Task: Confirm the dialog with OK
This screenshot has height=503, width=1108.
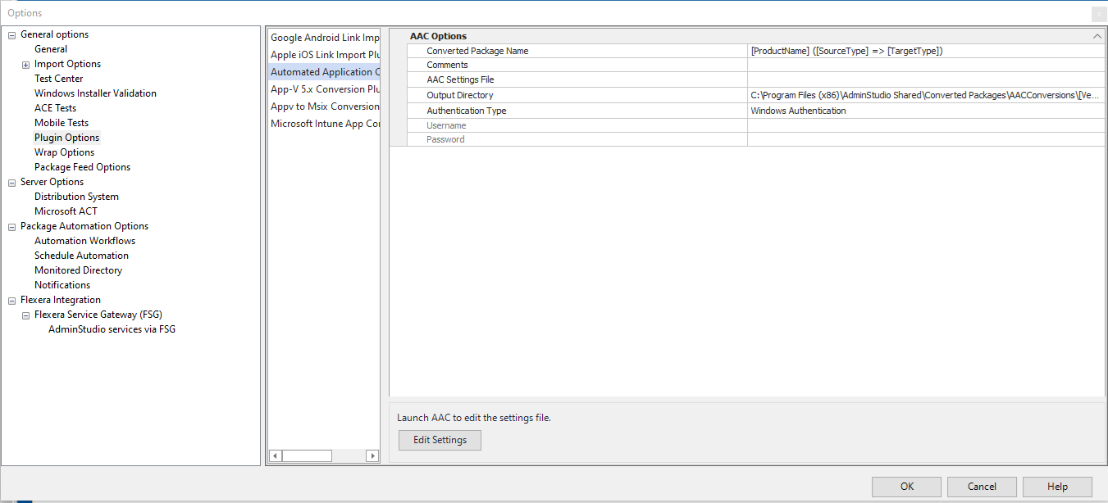Action: point(906,487)
